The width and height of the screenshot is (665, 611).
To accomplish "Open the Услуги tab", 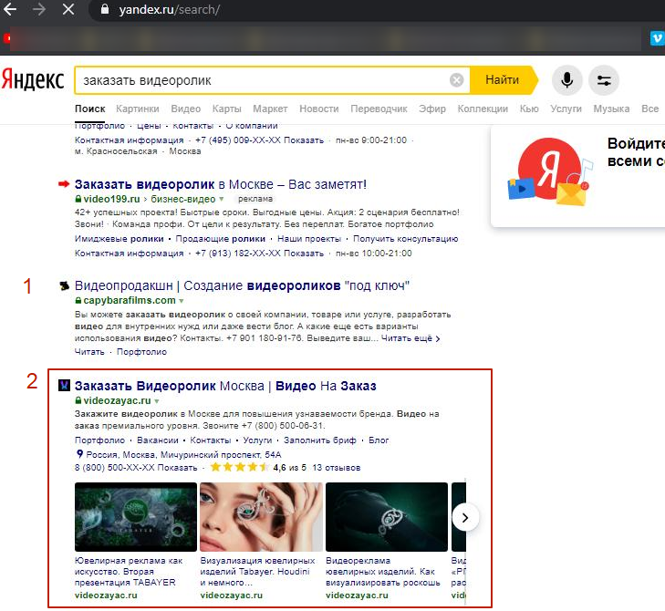I will pyautogui.click(x=566, y=109).
